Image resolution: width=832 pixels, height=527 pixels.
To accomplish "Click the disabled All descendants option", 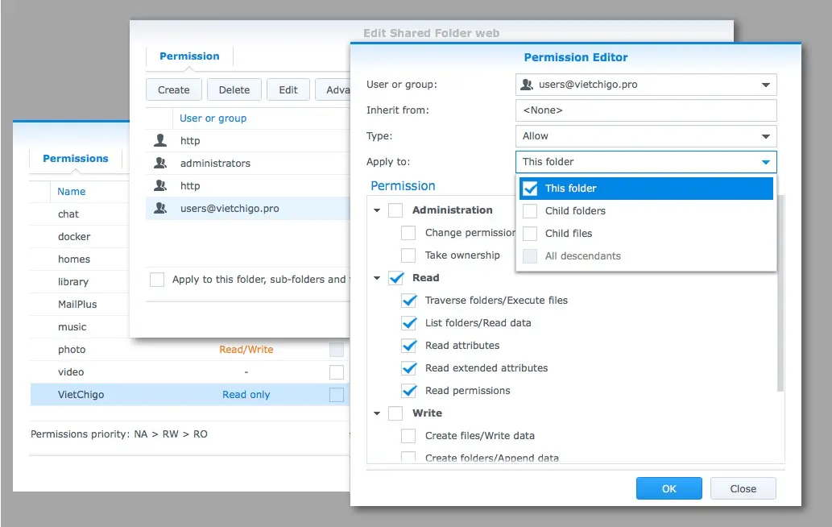I will (646, 255).
